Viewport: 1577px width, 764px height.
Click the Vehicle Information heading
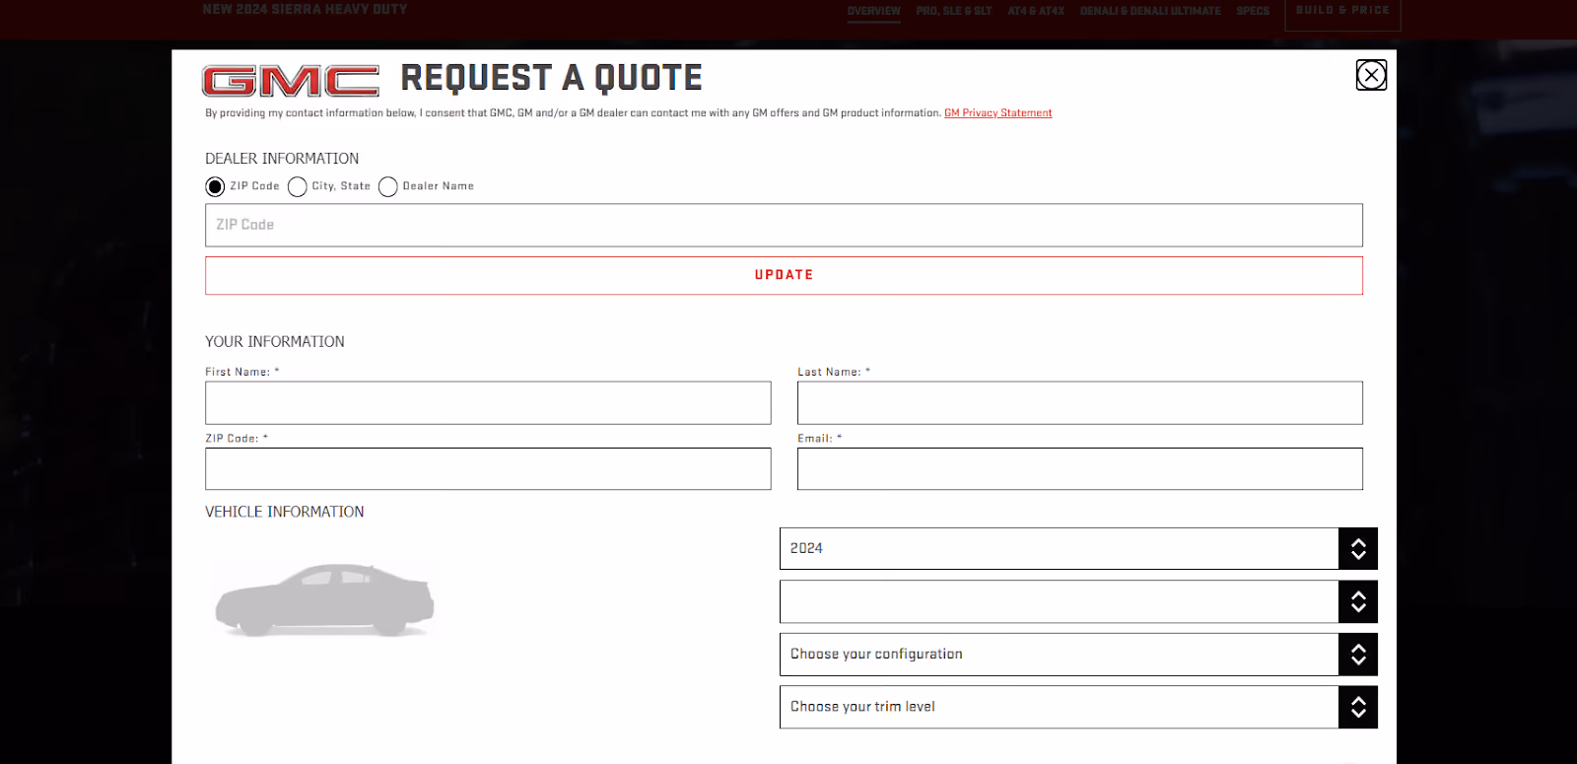pos(285,512)
